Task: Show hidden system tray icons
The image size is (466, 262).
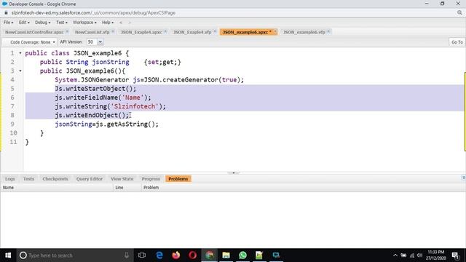Action: pos(395,255)
